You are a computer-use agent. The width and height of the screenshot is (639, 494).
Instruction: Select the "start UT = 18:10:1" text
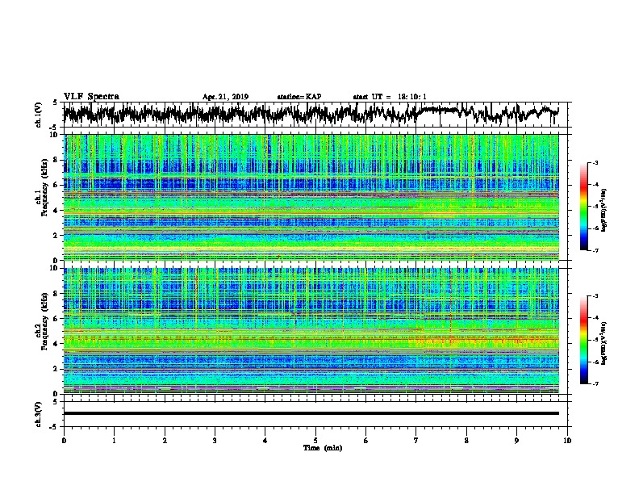point(390,97)
